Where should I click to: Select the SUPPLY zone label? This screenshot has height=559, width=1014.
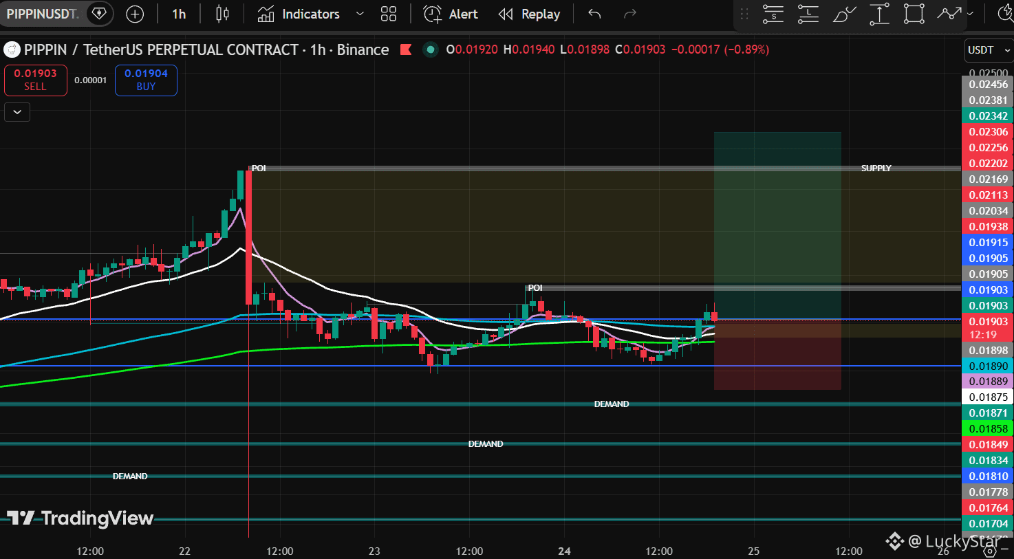876,168
